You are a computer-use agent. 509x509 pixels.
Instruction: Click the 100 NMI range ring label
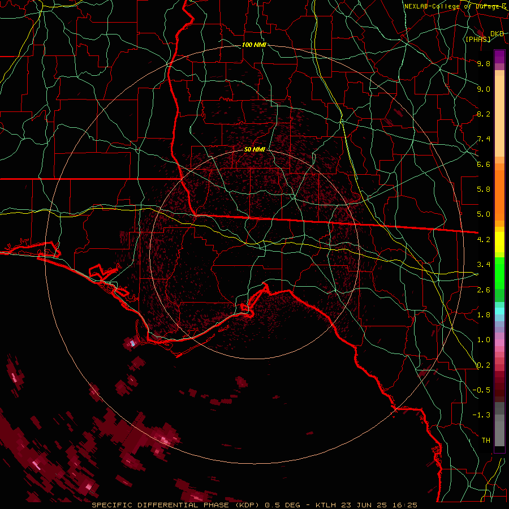click(x=254, y=45)
